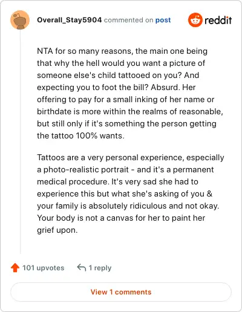Open the Reddit Snoo logo icon
The image size is (242, 312).
195,20
